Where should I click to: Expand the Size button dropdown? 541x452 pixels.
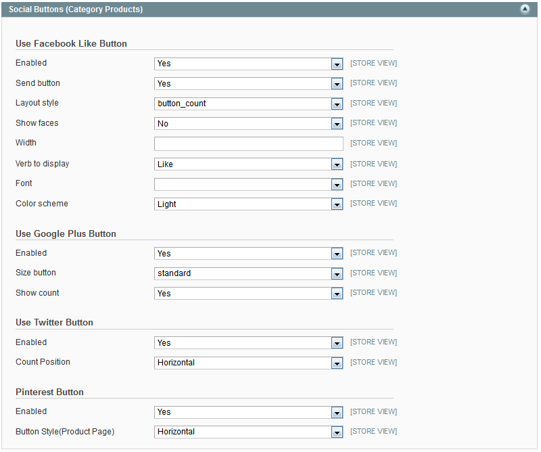click(248, 273)
